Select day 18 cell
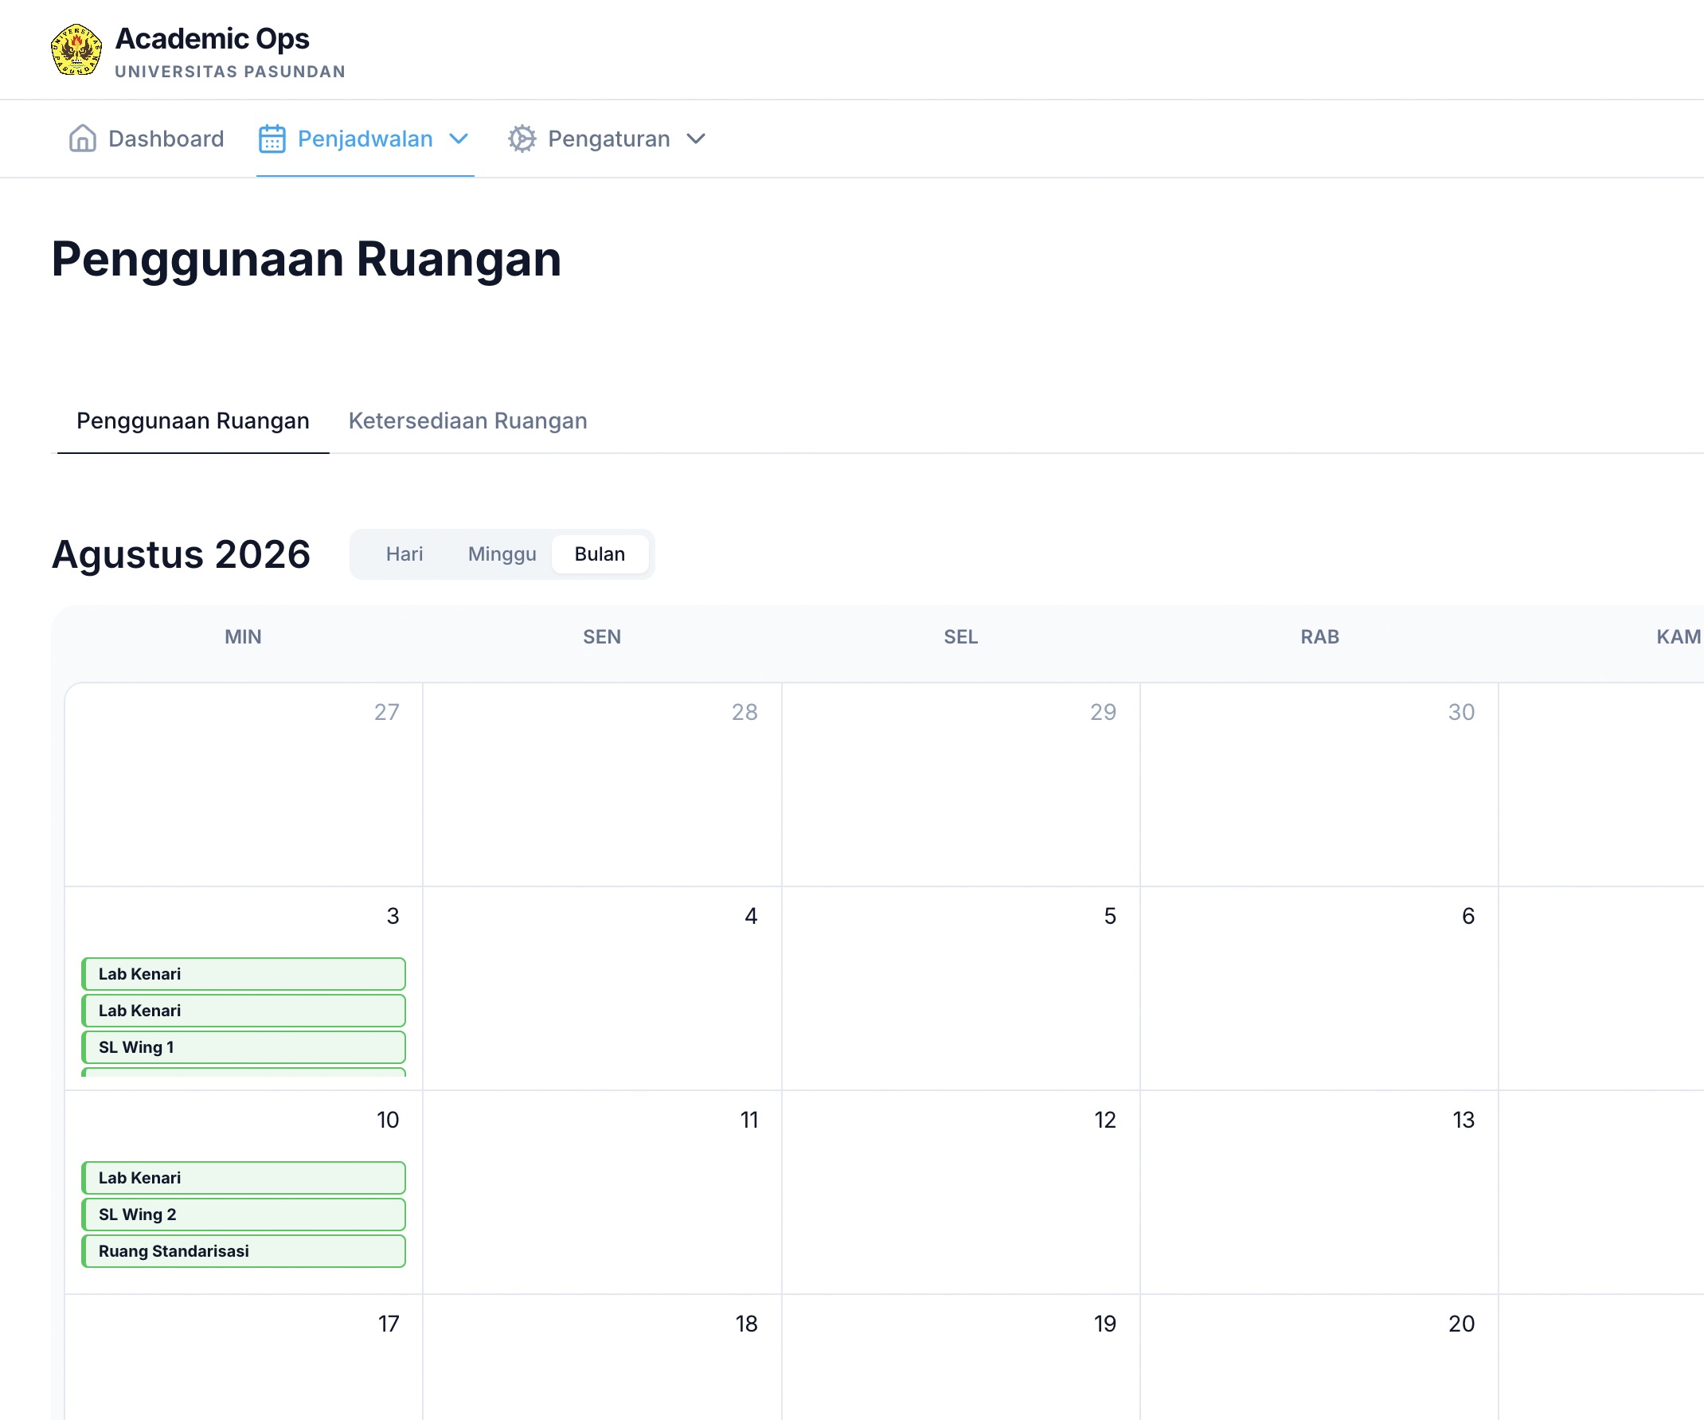 602,1358
